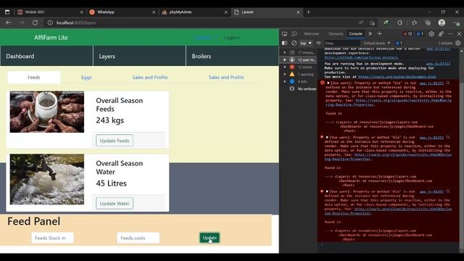Select the Eggs sub-tab
The image size is (464, 261).
86,78
